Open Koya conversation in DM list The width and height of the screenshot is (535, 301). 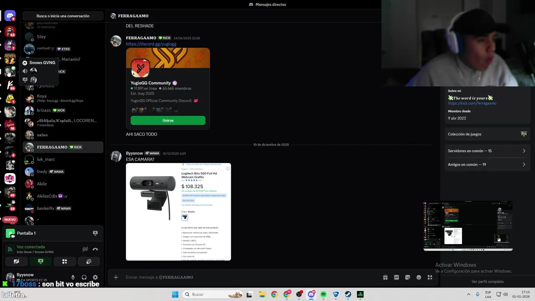pyautogui.click(x=63, y=98)
